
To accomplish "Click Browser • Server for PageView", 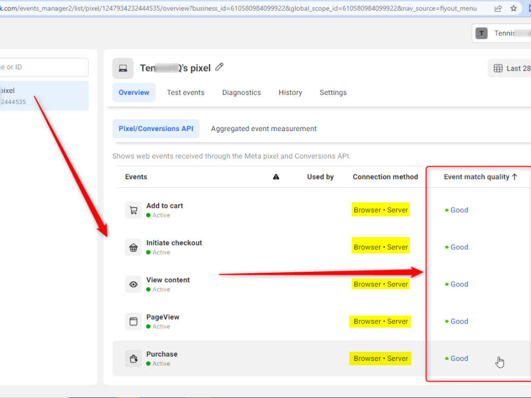I will pyautogui.click(x=380, y=321).
